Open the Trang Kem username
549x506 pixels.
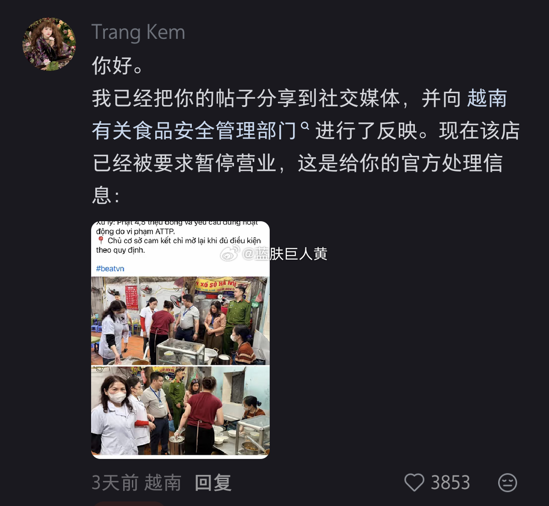138,32
